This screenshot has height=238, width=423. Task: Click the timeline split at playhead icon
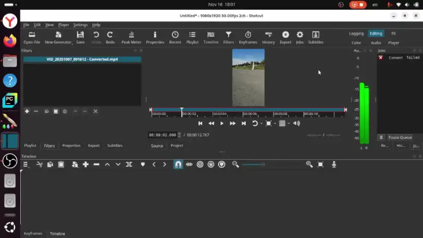pyautogui.click(x=129, y=164)
